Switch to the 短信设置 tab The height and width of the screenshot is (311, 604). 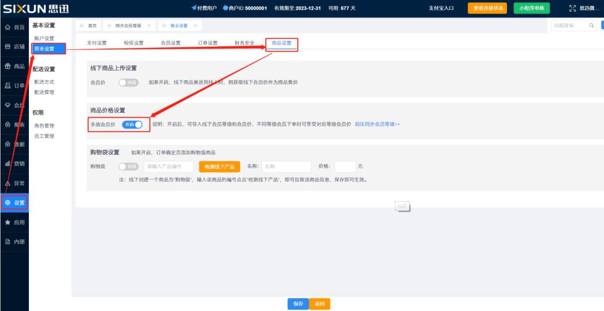pos(134,43)
